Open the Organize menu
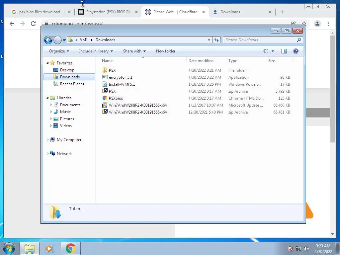Viewport: 340px width, 255px height. point(59,51)
